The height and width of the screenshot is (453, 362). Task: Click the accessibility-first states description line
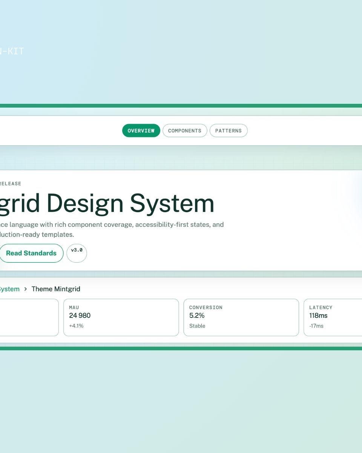coord(112,225)
